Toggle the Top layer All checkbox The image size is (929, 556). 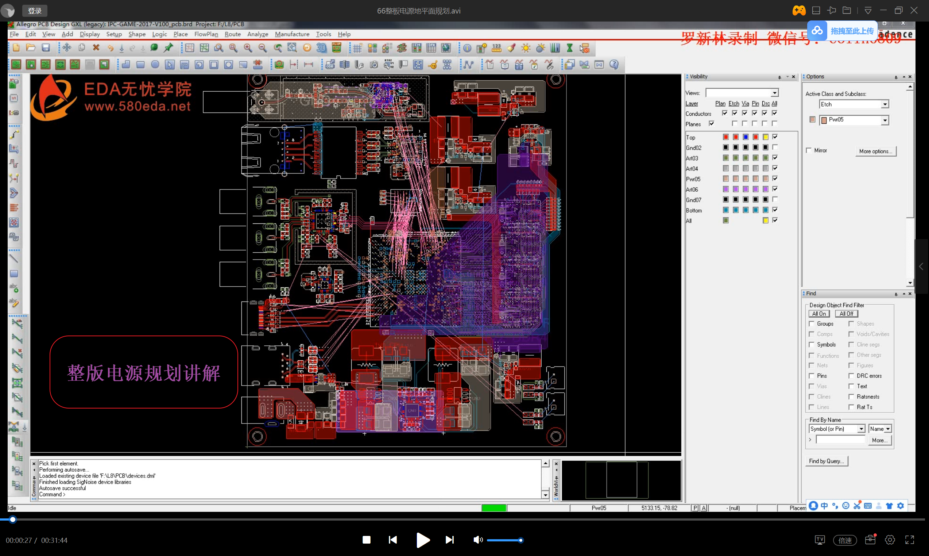pos(775,137)
